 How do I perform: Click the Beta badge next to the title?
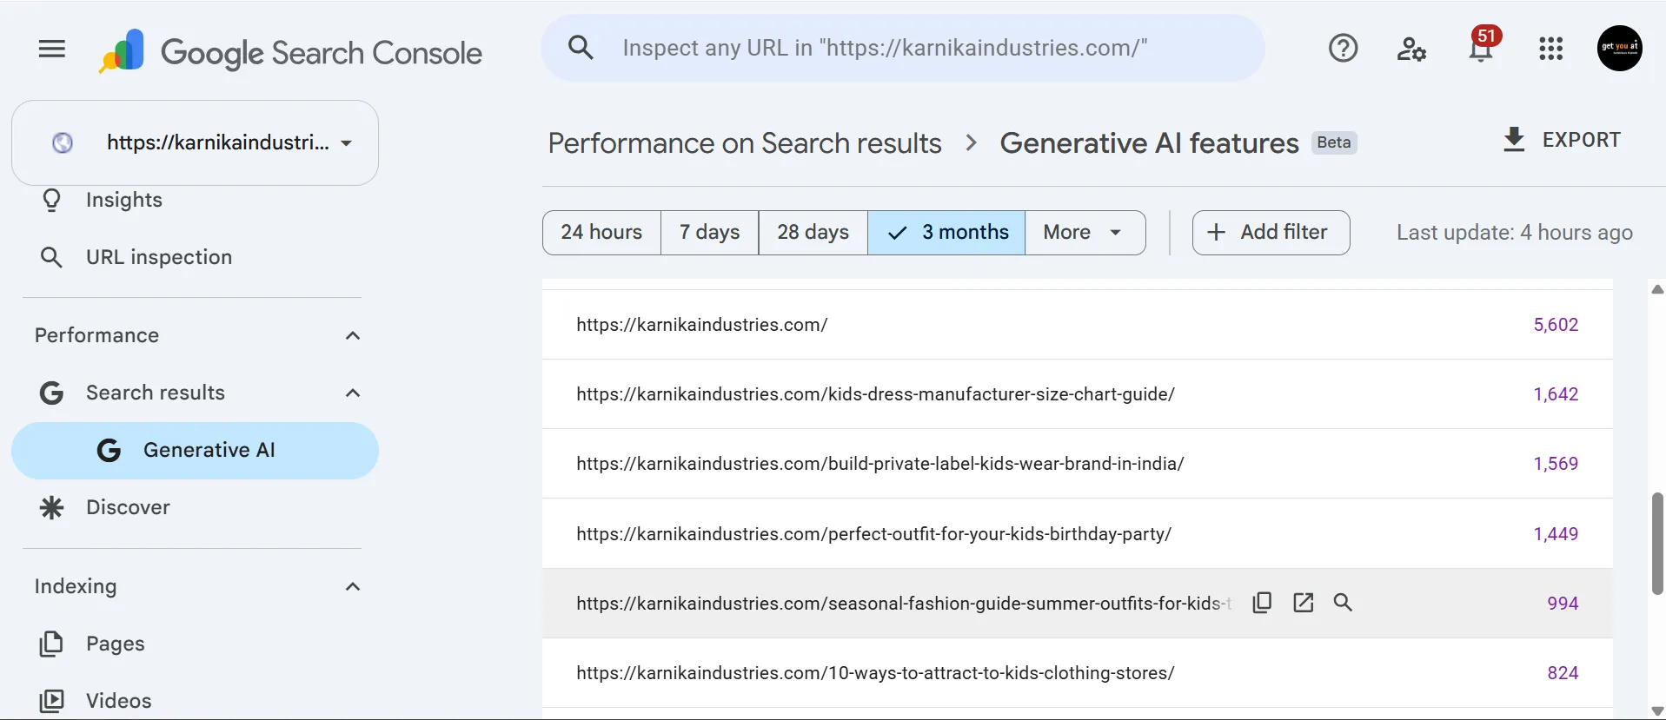[x=1334, y=143]
